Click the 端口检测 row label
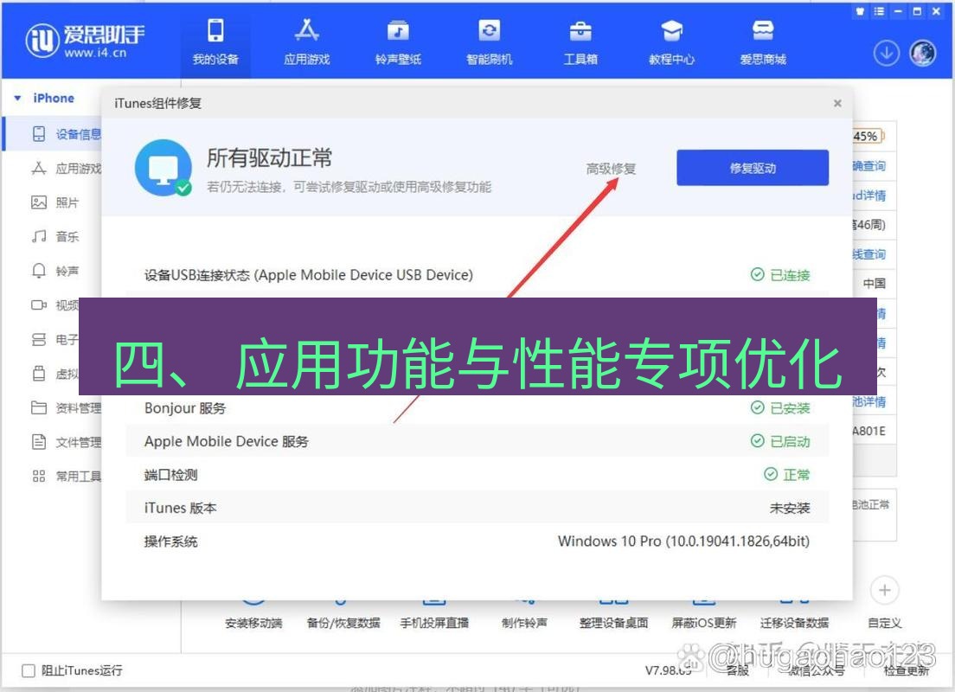 [x=170, y=475]
